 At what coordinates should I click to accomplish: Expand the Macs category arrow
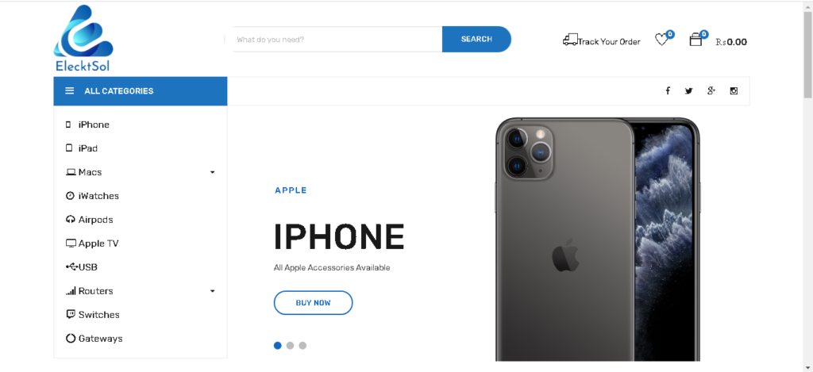pos(212,173)
